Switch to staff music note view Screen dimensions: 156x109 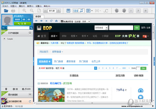(x=81, y=11)
